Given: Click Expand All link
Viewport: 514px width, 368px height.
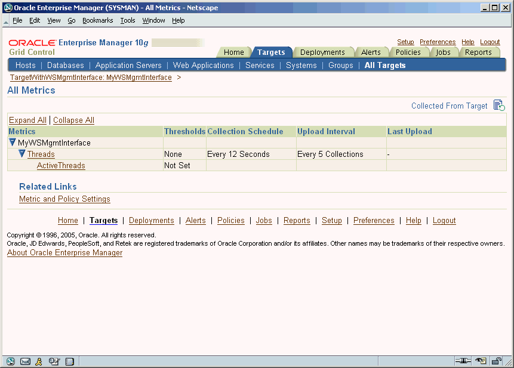Looking at the screenshot, I should [27, 120].
